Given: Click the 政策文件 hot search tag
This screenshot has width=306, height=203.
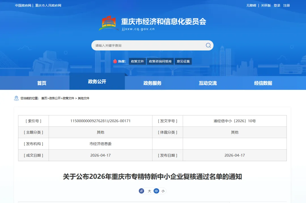Looking at the screenshot, I should (x=137, y=61).
